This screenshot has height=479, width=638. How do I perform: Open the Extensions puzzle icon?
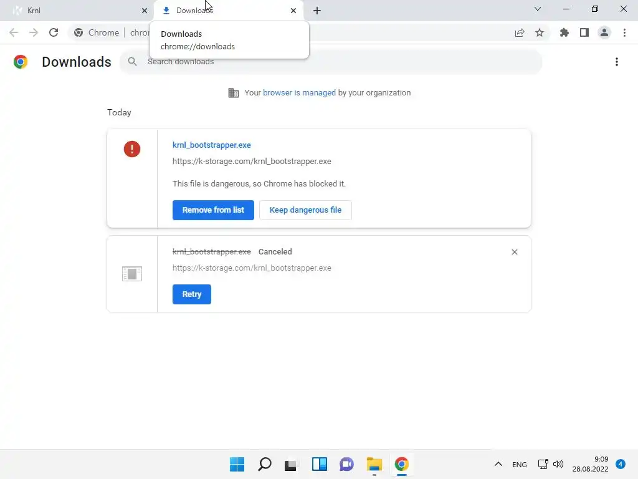coord(564,32)
